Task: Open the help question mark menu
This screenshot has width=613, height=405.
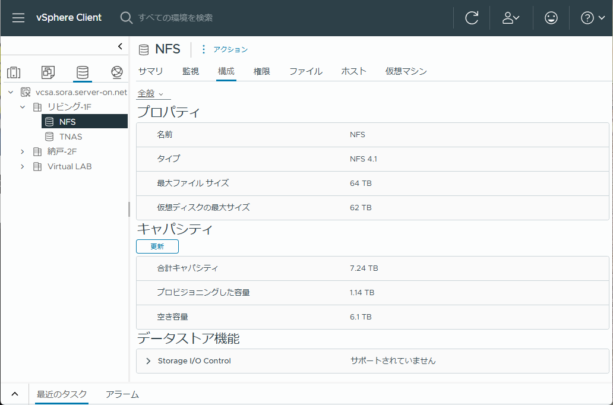Action: pos(593,18)
